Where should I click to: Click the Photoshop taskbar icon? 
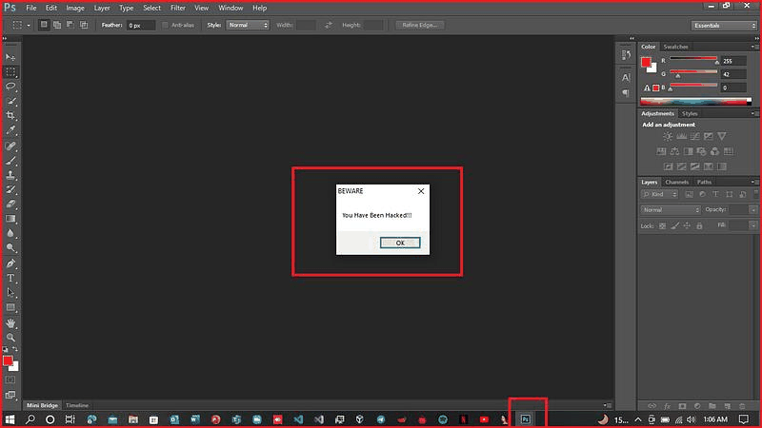point(526,419)
